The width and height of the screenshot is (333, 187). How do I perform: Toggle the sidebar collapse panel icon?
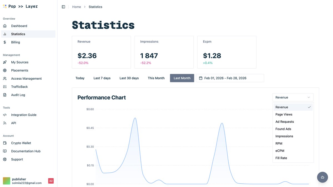(x=64, y=6)
